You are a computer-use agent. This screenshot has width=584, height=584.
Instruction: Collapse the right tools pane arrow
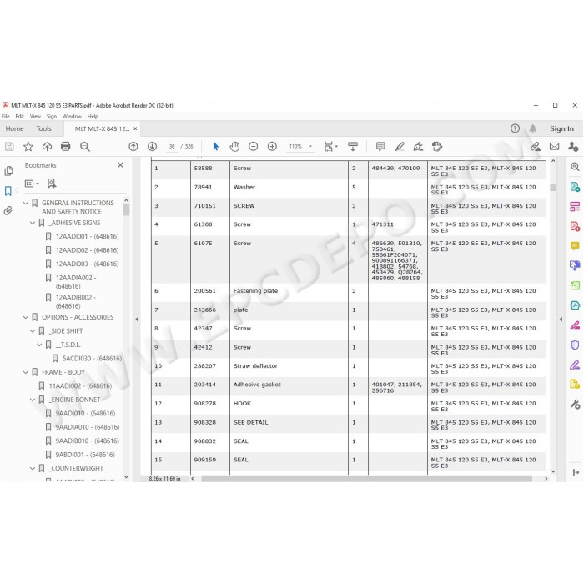(x=561, y=320)
